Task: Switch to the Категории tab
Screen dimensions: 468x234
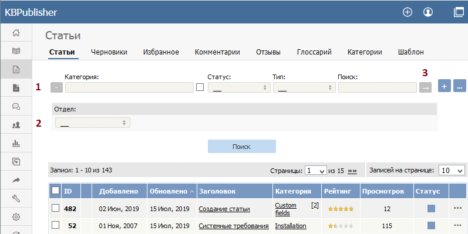Action: [x=365, y=52]
